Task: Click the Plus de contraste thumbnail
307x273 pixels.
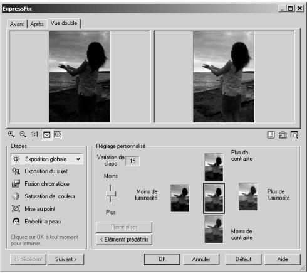Action: click(214, 167)
